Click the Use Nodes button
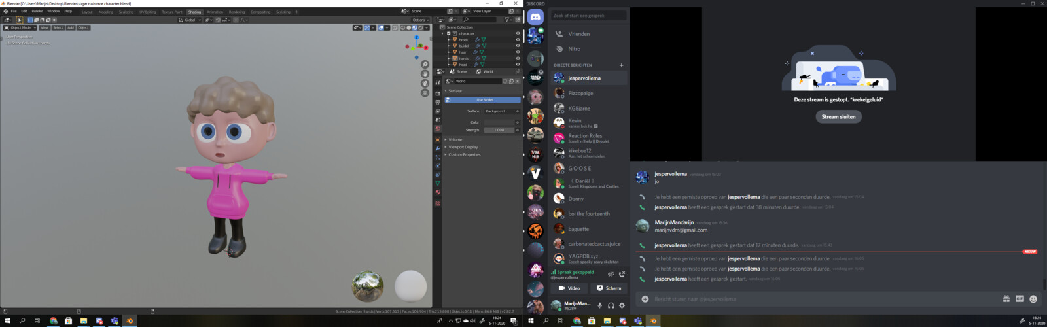 click(483, 100)
